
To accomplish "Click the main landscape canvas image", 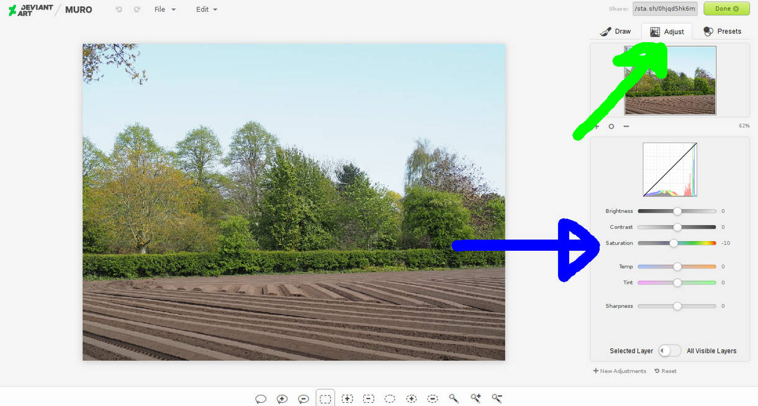I will pos(294,202).
